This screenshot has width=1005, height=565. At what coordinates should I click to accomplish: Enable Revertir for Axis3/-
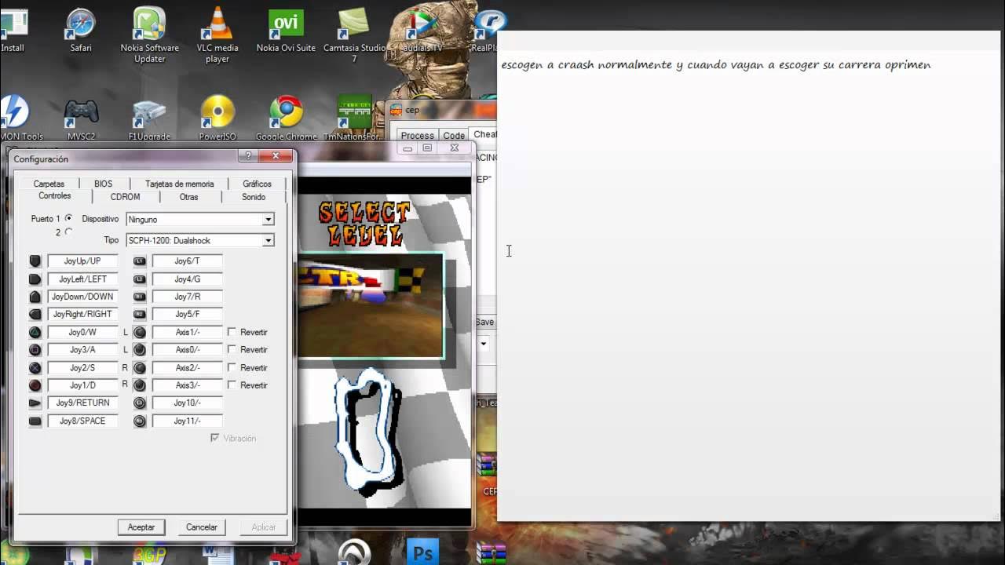[x=232, y=385]
